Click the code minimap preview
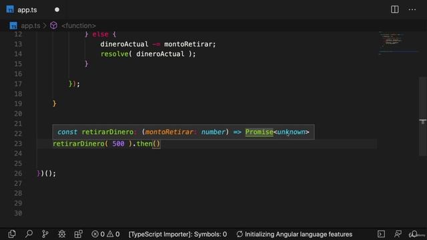This screenshot has width=427, height=240. point(398,43)
